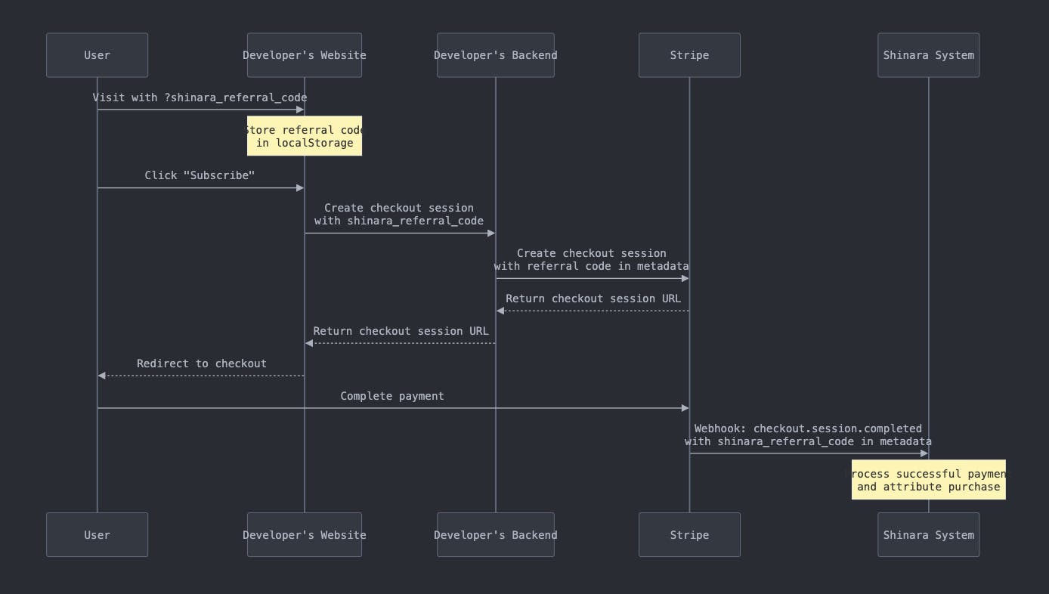This screenshot has width=1049, height=594.
Task: Click the top Shinara System box
Action: pyautogui.click(x=929, y=55)
